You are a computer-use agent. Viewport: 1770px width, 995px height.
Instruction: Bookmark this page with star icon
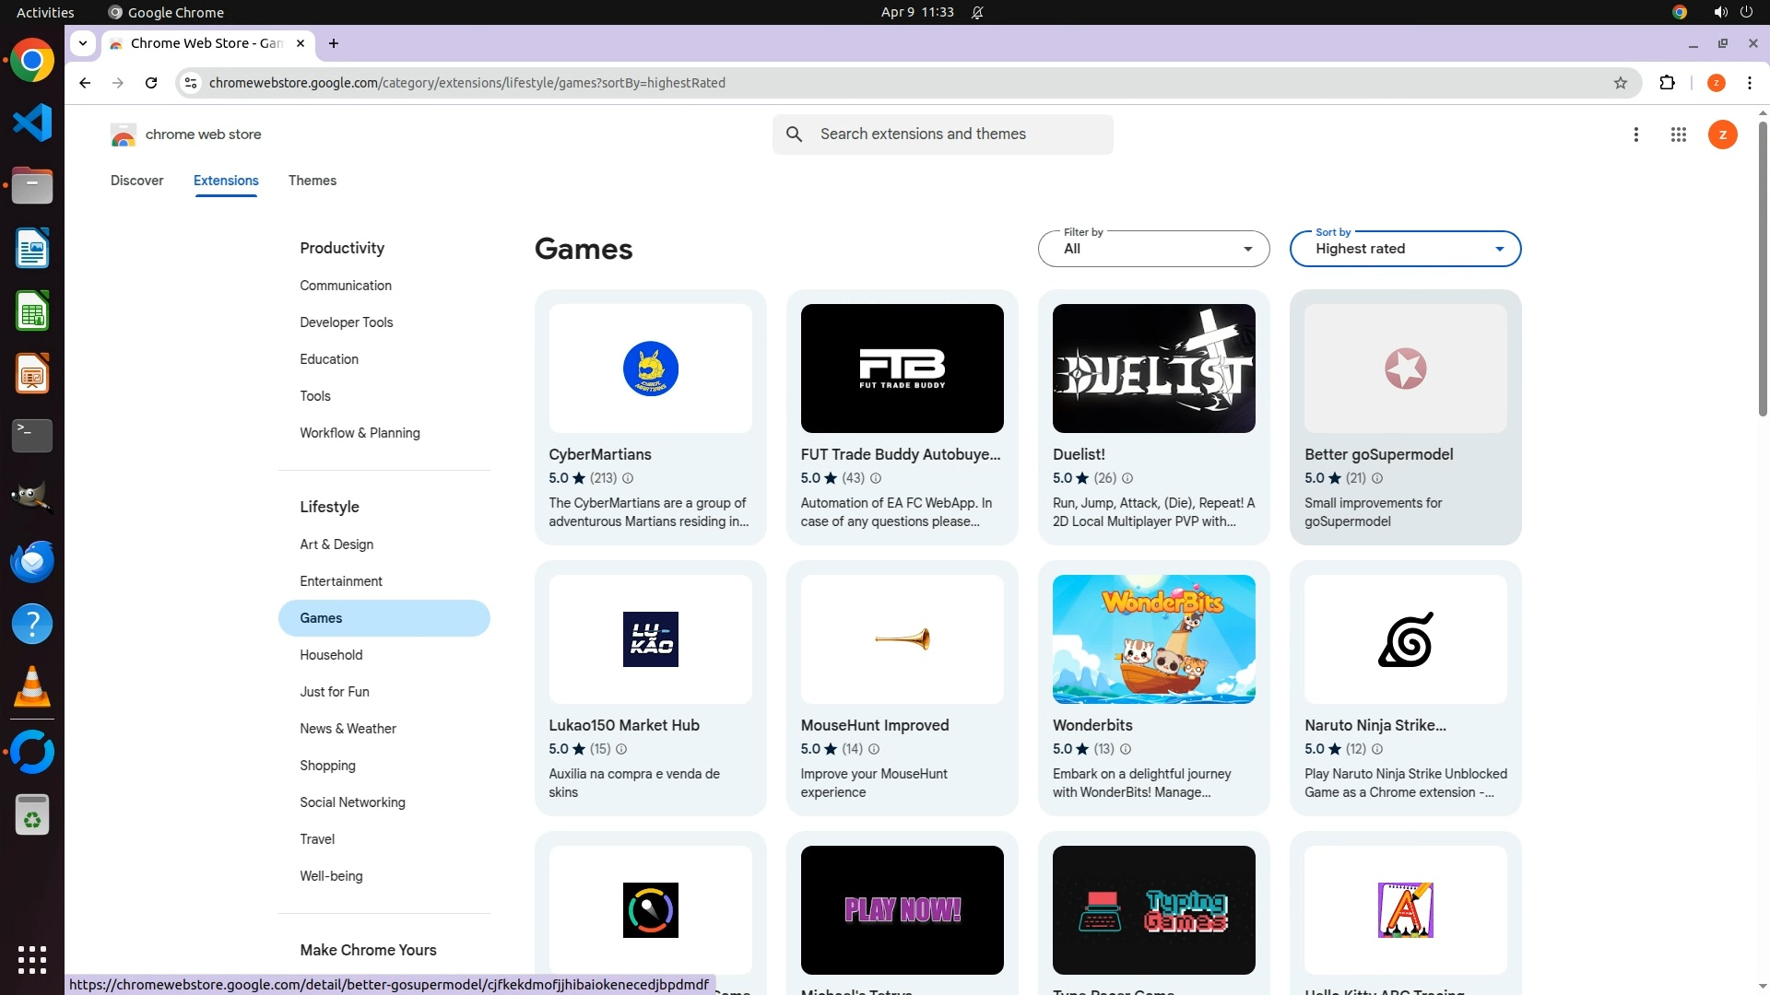1621,83
